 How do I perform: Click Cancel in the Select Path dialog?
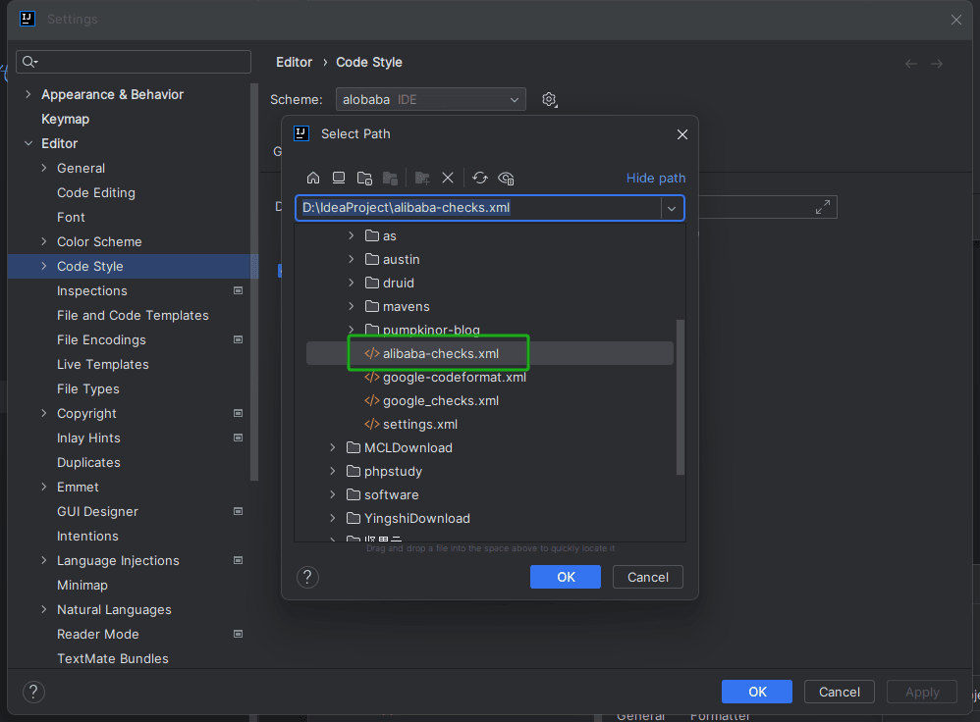[647, 577]
